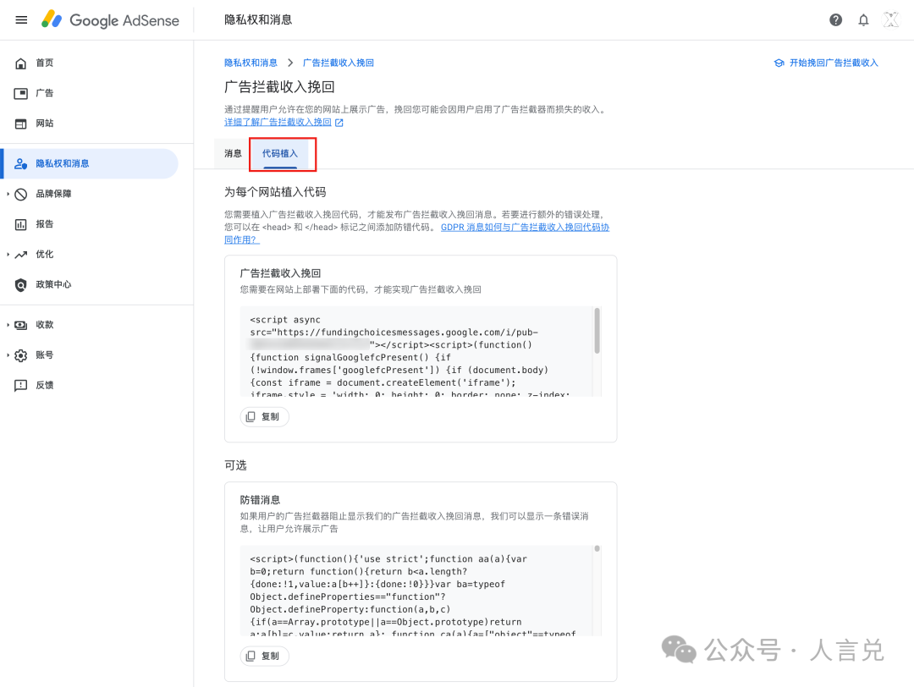Click the 报告 chart icon
Viewport: 914px width, 687px height.
point(21,224)
